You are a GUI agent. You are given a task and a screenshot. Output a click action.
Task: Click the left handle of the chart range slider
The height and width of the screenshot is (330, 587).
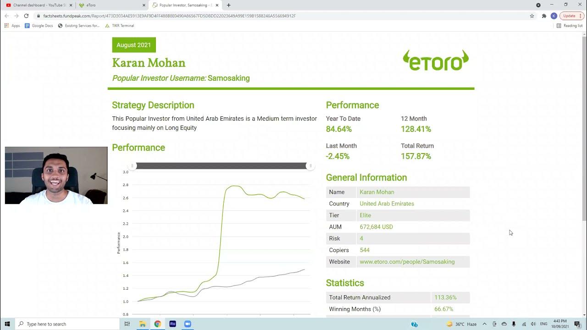[x=133, y=166]
